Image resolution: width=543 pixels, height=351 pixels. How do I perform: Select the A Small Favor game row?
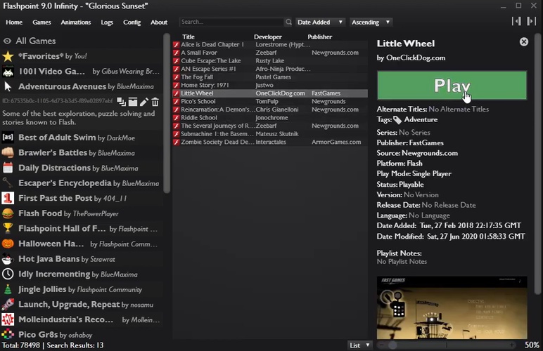270,53
